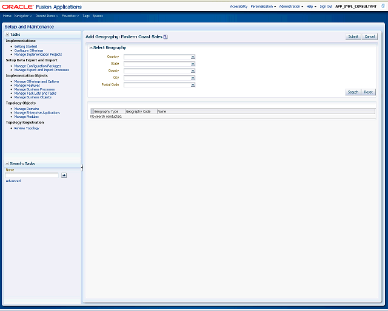
Task: Collapse the left pane using the splitter arrow
Action: pyautogui.click(x=82, y=168)
